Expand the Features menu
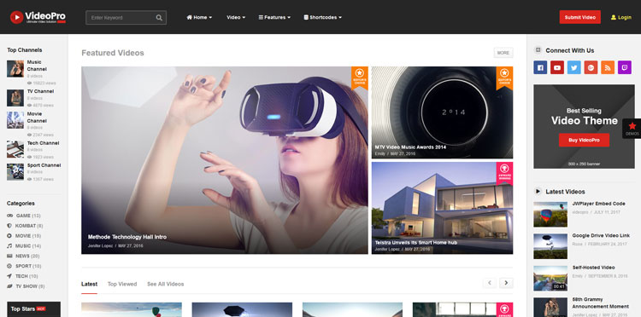 [x=274, y=18]
